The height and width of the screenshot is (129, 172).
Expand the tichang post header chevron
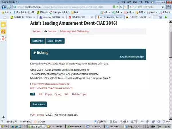tap(34, 52)
